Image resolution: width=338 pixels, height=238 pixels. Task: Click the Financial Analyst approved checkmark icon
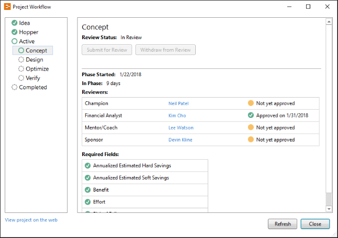(251, 115)
